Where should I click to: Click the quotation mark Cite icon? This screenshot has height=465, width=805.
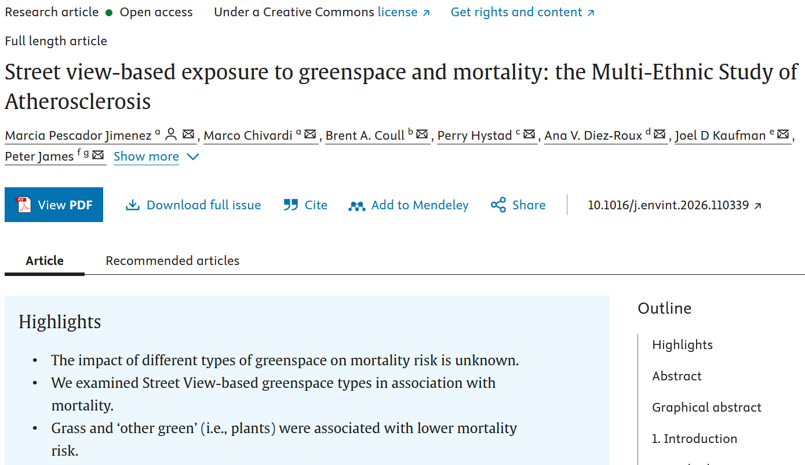click(x=290, y=205)
